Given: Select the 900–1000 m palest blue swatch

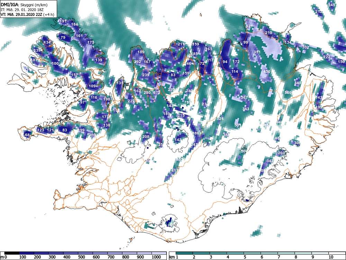Looking at the screenshot, I should tap(144, 253).
